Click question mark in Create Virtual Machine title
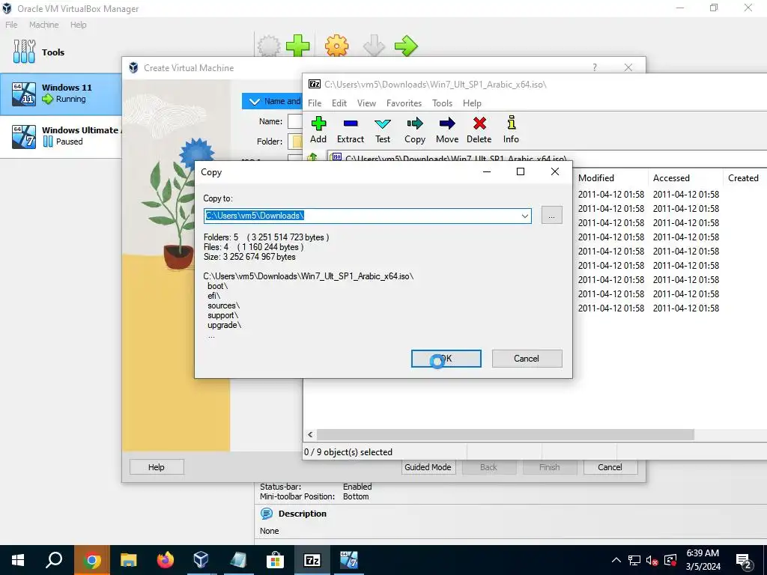 [x=594, y=67]
